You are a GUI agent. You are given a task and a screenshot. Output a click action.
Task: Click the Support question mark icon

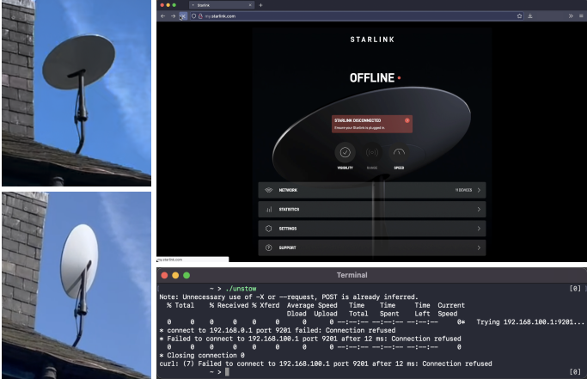point(269,248)
